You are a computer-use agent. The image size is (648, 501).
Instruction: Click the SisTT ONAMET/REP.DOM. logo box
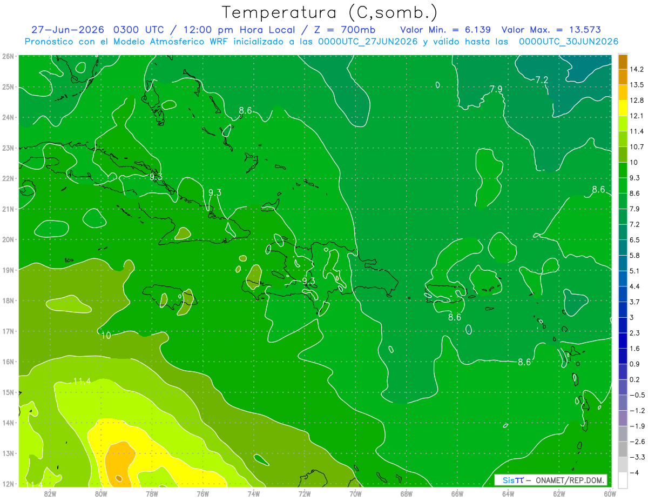pyautogui.click(x=551, y=480)
